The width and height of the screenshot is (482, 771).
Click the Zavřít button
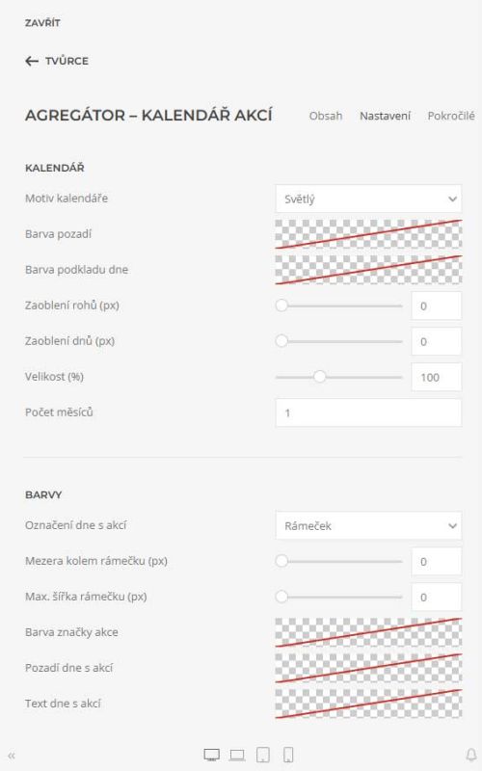pyautogui.click(x=42, y=23)
